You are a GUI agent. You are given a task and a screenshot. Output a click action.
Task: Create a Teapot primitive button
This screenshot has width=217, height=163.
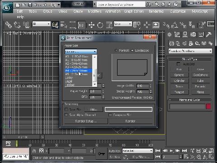tap(179, 92)
